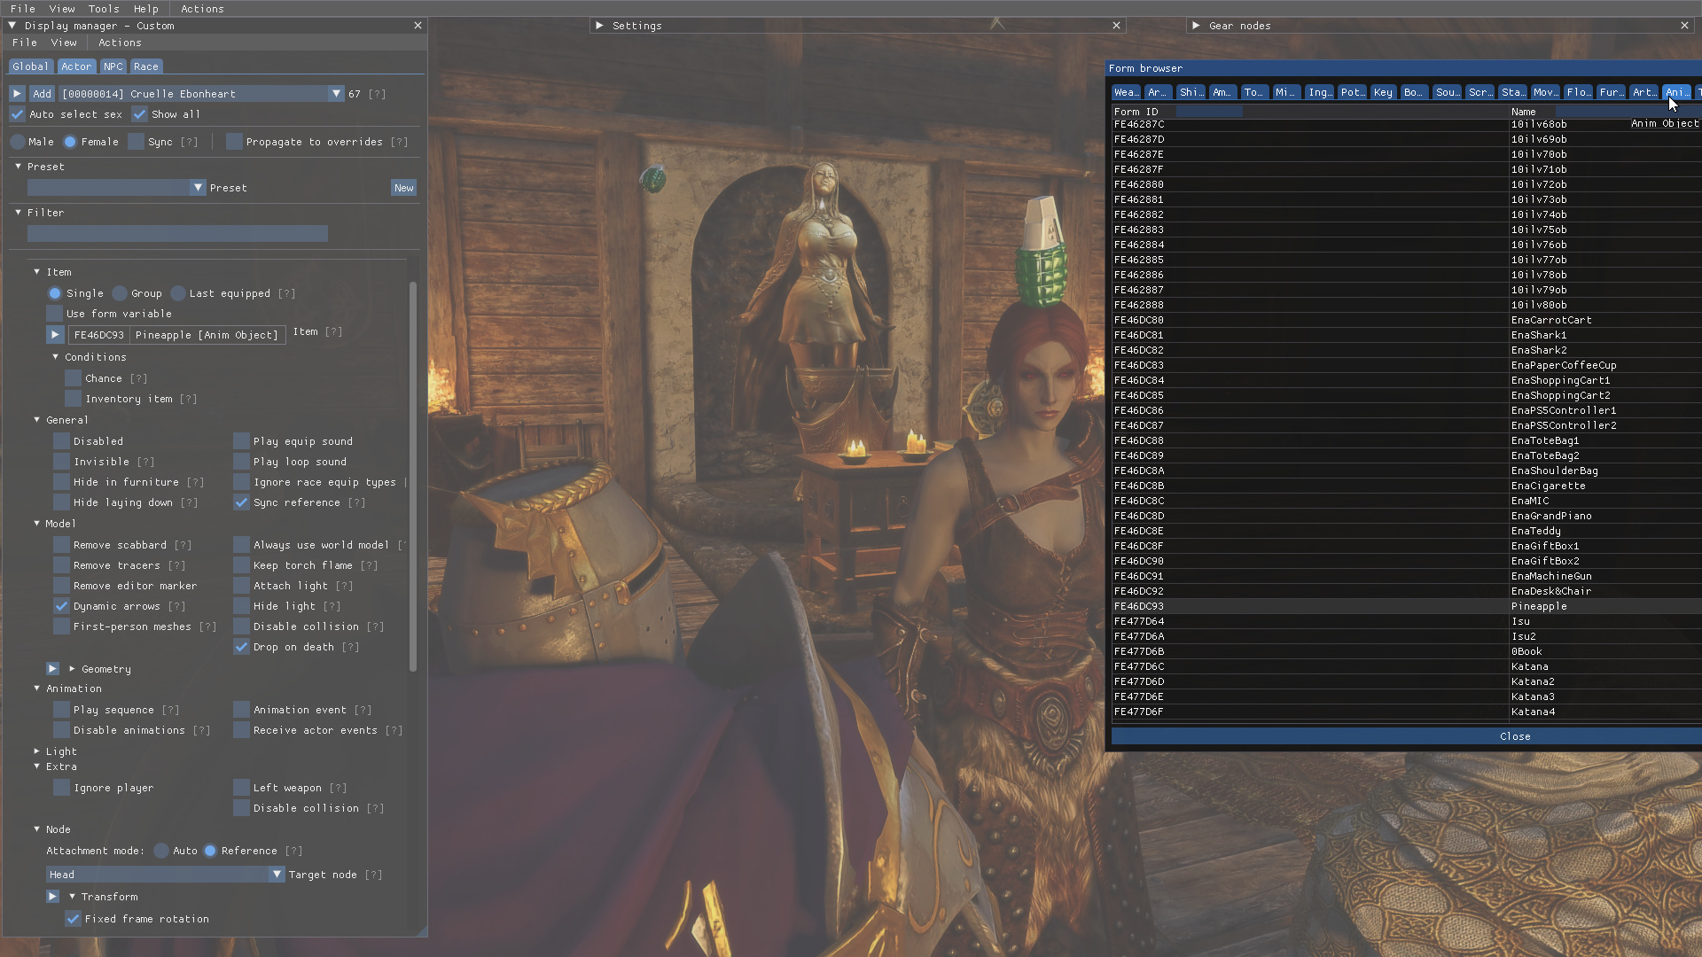Screen dimensions: 1702x957
Task: Collapse the Node section
Action: tap(36, 829)
